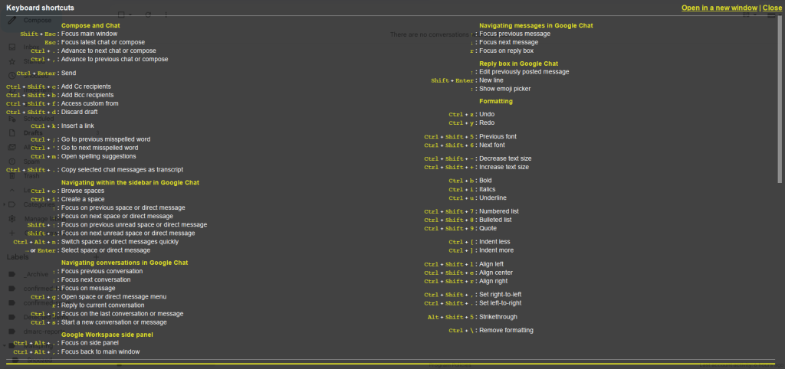Close the keyboard shortcuts overlay
The height and width of the screenshot is (369, 785).
tap(772, 8)
